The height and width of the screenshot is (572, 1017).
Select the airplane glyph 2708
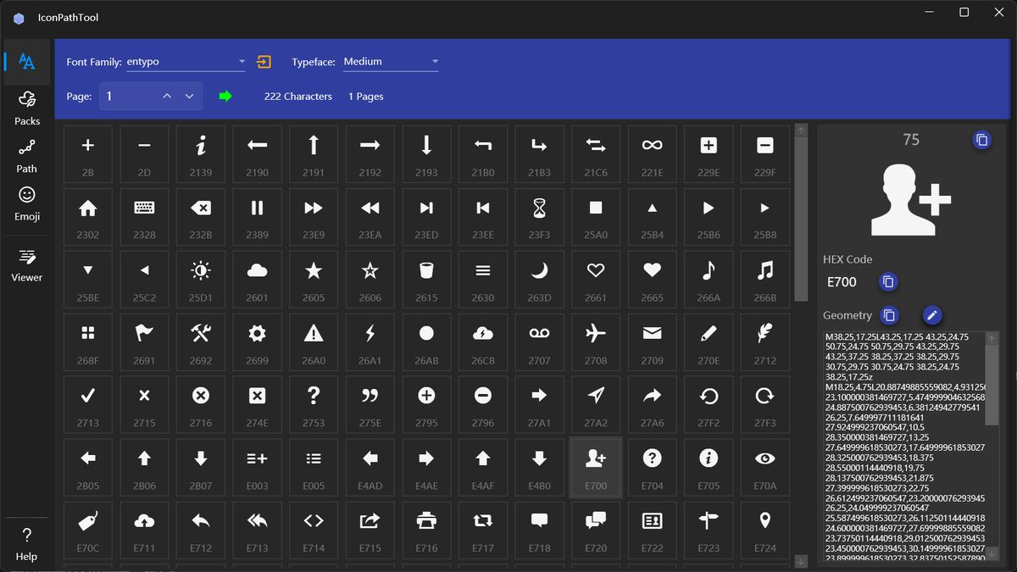596,342
